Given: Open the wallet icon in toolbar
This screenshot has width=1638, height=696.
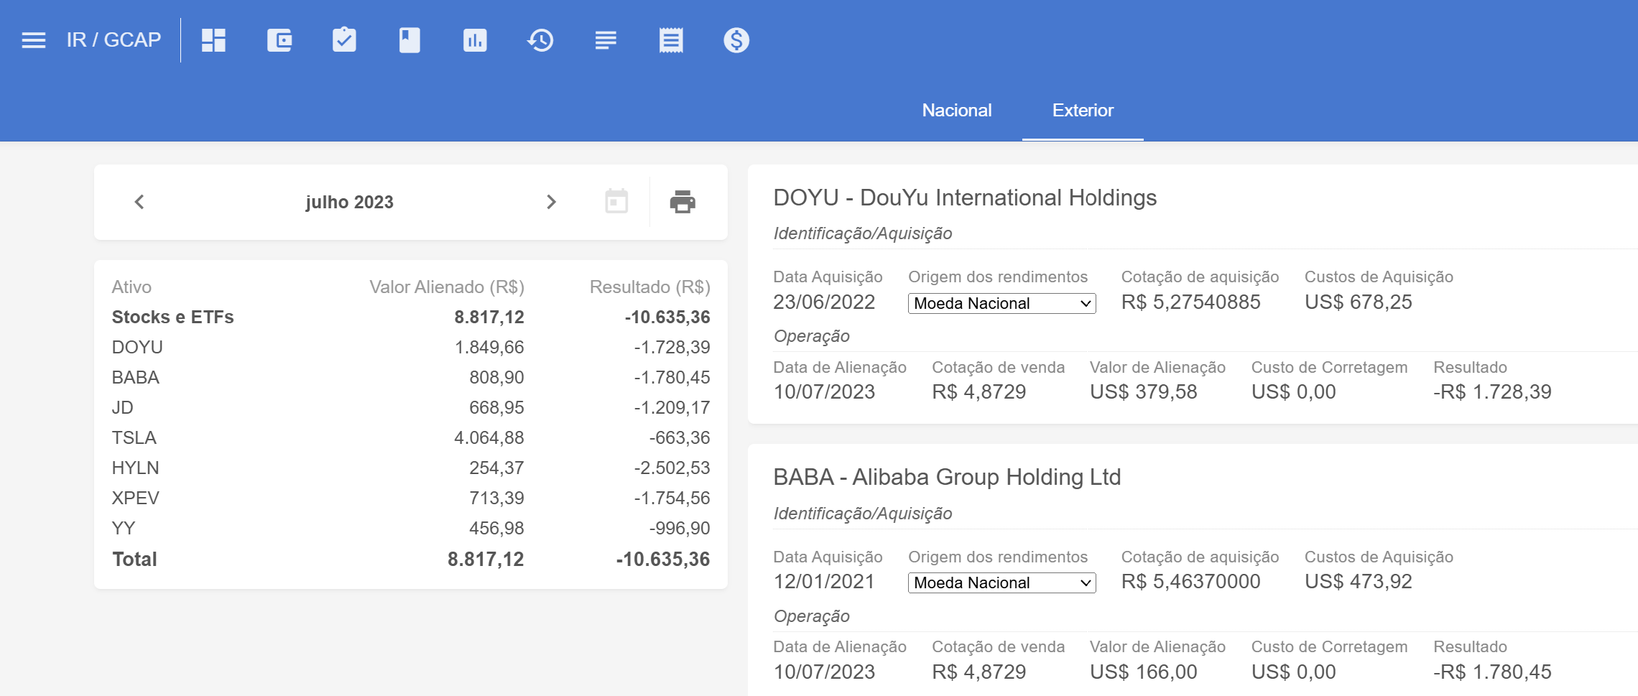Looking at the screenshot, I should point(279,40).
